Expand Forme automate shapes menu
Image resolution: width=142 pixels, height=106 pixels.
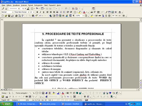pyautogui.click(x=22, y=93)
